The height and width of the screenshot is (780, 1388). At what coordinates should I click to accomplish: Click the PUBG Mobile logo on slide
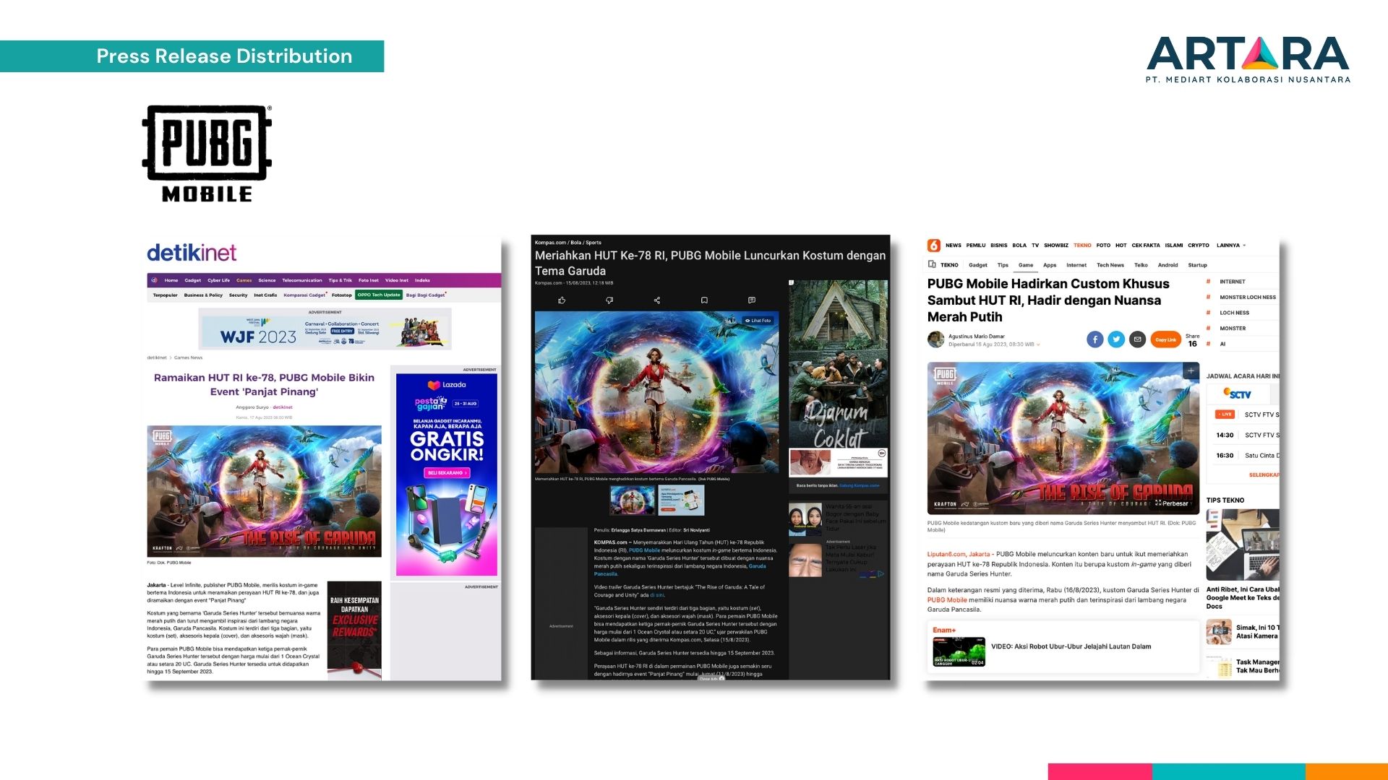point(207,154)
